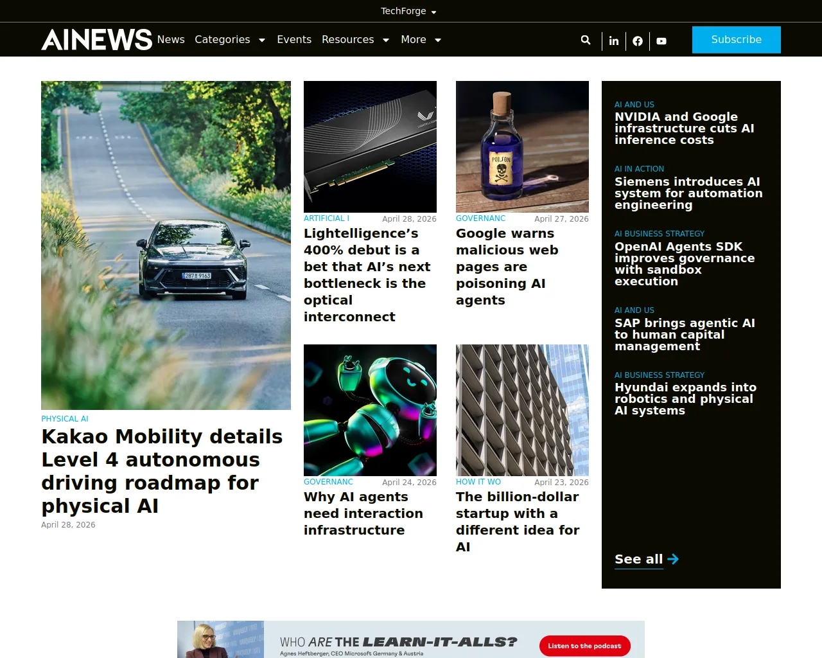Image resolution: width=822 pixels, height=658 pixels.
Task: Open Why AI agents need interaction infrastructure
Action: coord(363,513)
